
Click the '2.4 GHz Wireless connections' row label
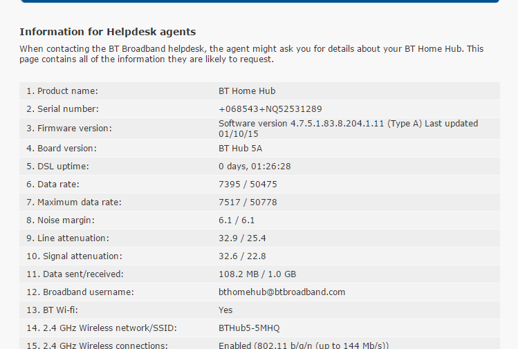(97, 346)
